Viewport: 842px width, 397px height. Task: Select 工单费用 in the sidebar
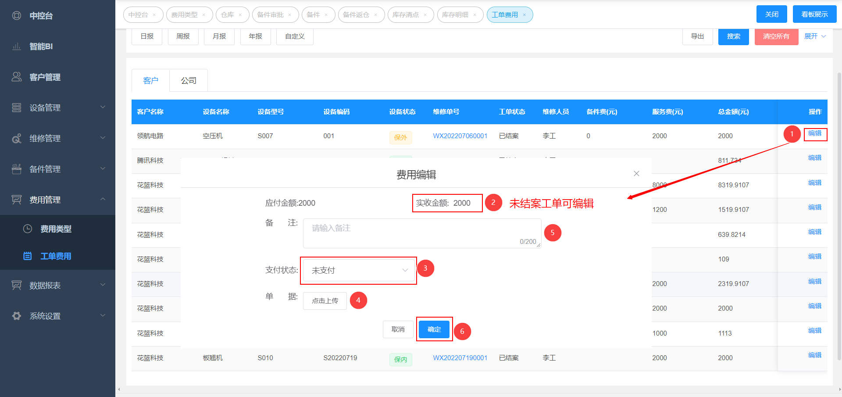(x=56, y=256)
